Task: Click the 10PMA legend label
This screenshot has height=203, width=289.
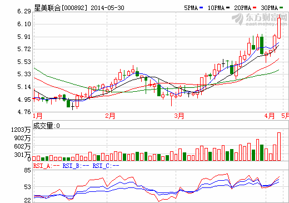Action: [216, 8]
